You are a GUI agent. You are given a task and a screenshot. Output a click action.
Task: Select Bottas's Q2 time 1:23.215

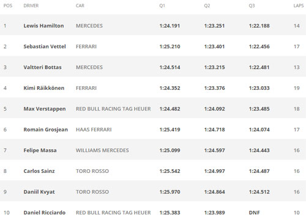pos(215,67)
